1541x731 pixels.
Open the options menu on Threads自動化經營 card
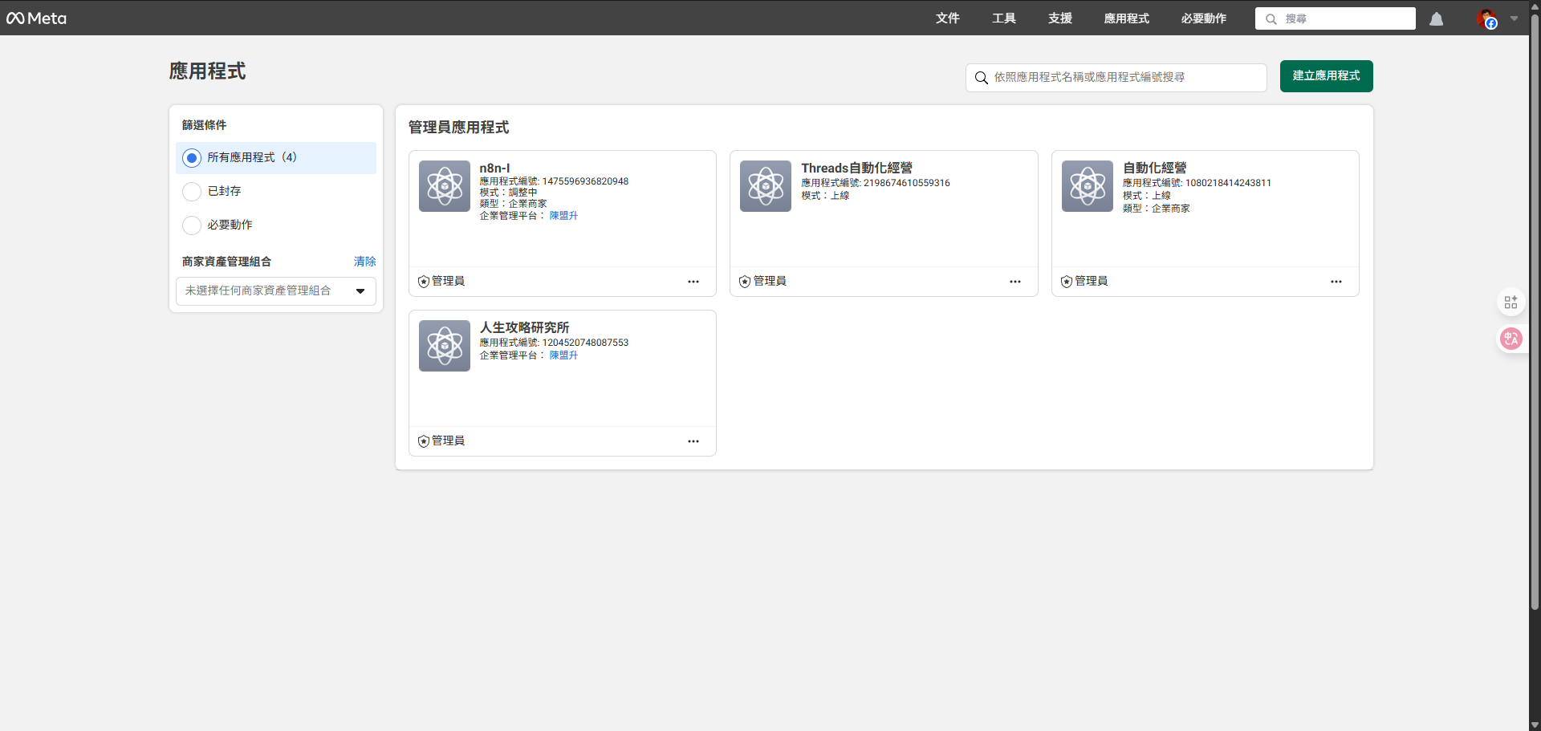[1014, 282]
